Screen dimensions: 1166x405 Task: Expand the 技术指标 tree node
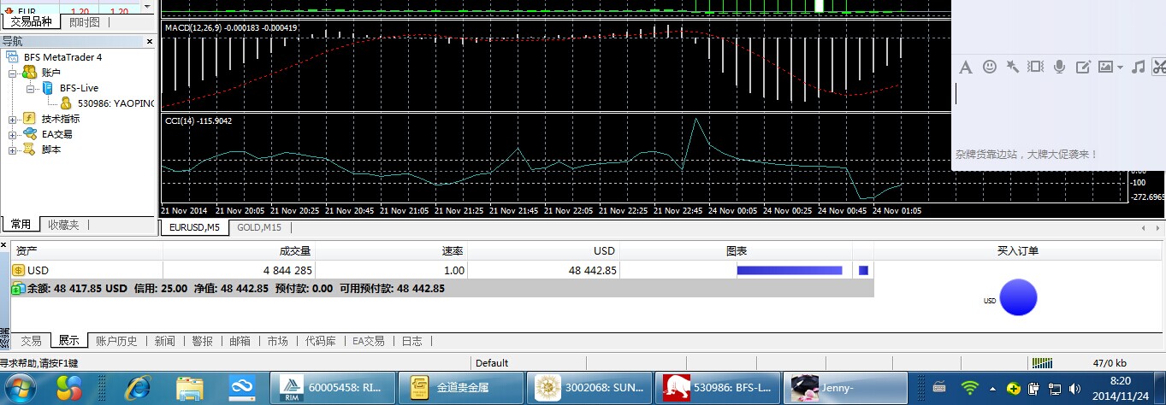(12, 119)
